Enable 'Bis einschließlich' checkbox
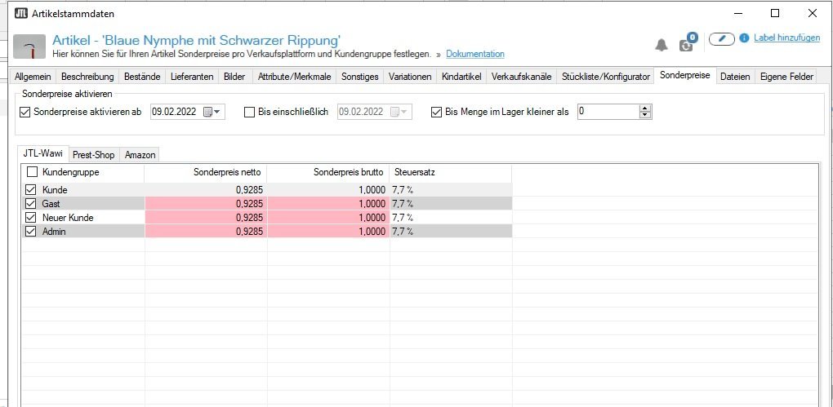833x407 pixels. (249, 112)
